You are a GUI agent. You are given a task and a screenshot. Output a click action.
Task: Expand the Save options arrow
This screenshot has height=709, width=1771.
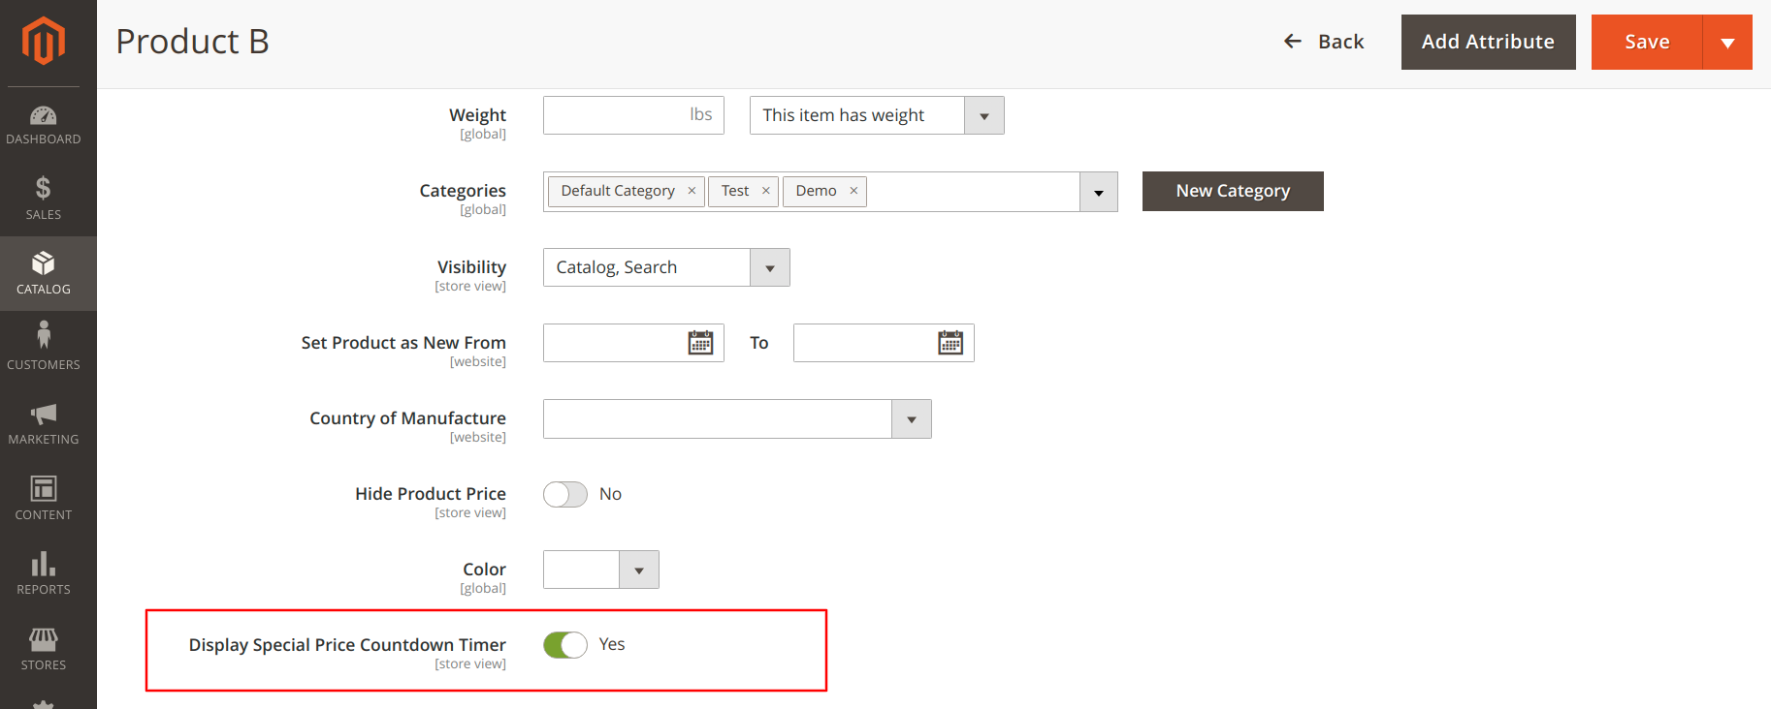1726,43
